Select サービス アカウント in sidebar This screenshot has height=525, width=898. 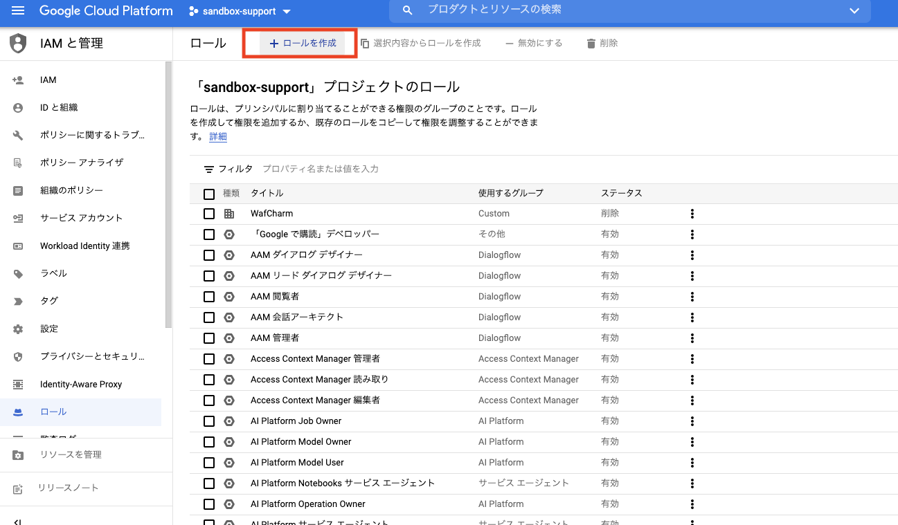pos(81,218)
